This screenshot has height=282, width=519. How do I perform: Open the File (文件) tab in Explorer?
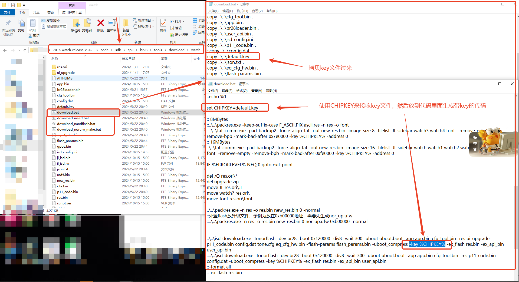[x=7, y=12]
